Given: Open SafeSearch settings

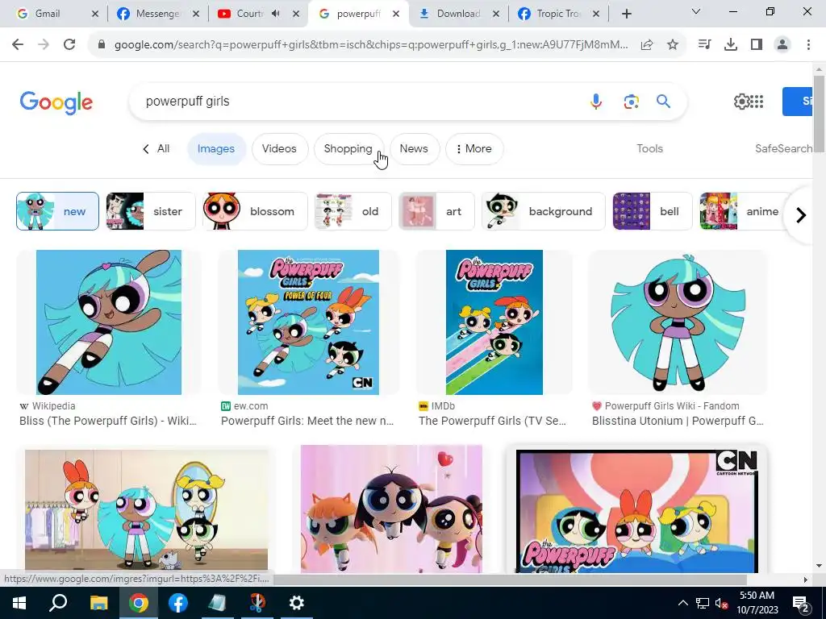Looking at the screenshot, I should coord(783,149).
